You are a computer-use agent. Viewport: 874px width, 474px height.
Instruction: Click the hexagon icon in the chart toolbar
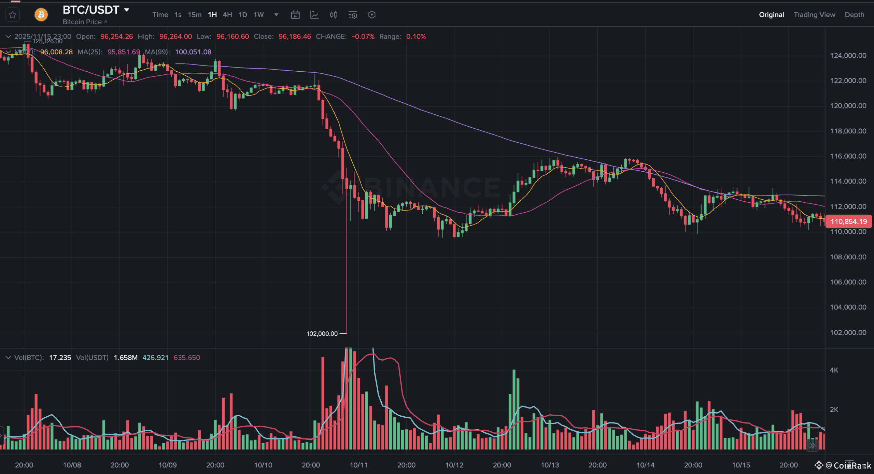tap(372, 15)
